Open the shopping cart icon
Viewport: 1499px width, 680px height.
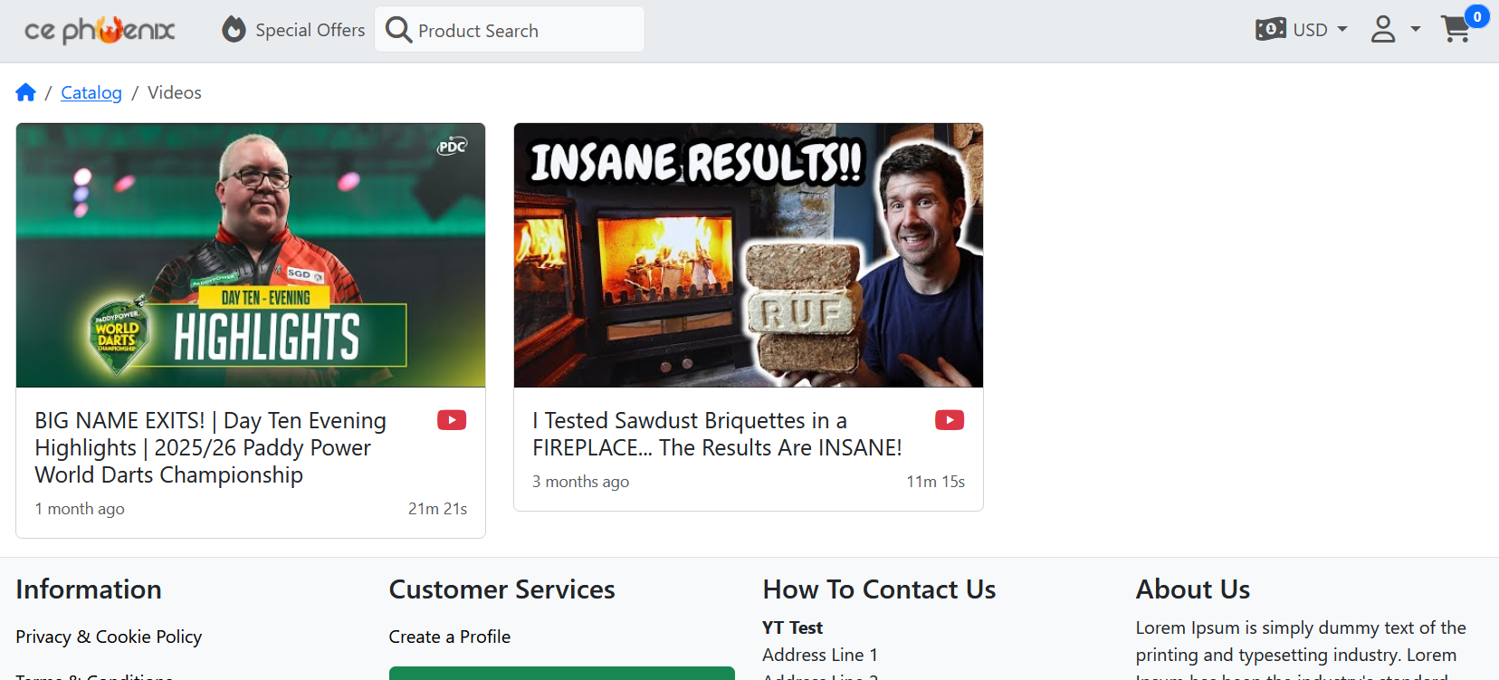click(1456, 30)
